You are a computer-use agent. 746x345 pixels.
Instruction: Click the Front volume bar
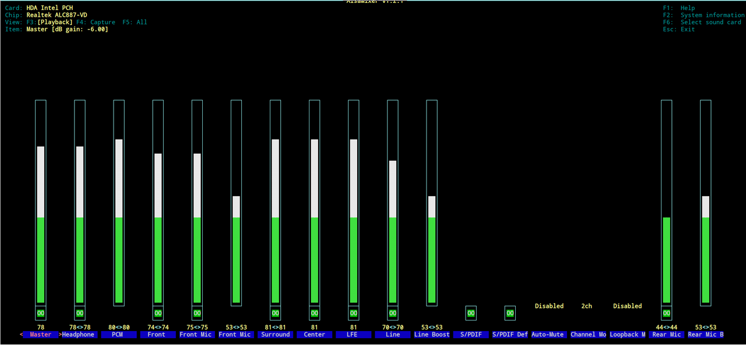(158, 202)
